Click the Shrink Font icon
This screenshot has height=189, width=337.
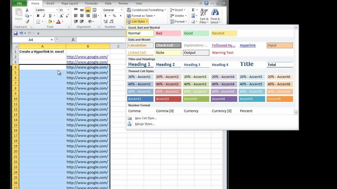67,16
